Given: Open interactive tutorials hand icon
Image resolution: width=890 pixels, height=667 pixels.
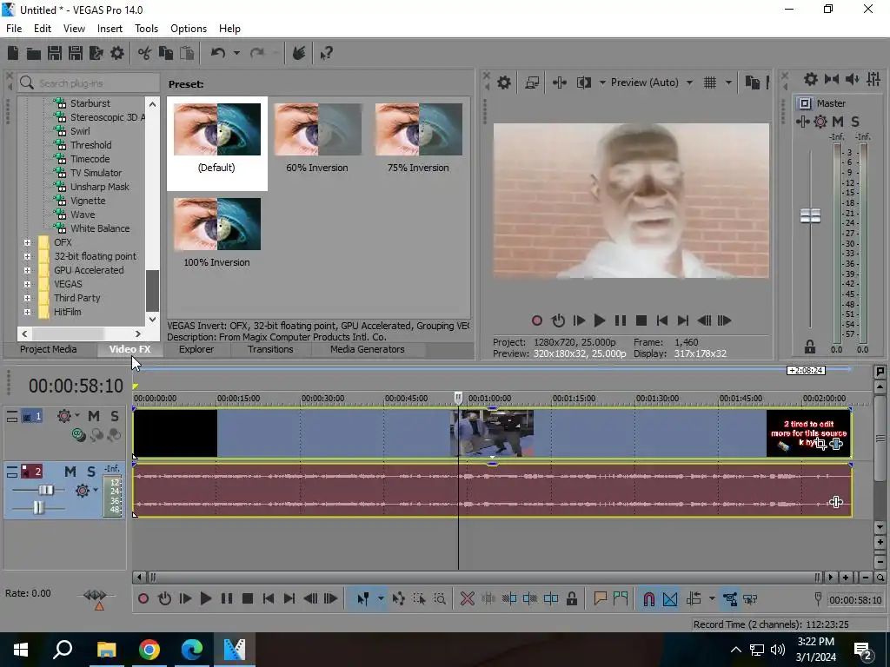Looking at the screenshot, I should [299, 53].
